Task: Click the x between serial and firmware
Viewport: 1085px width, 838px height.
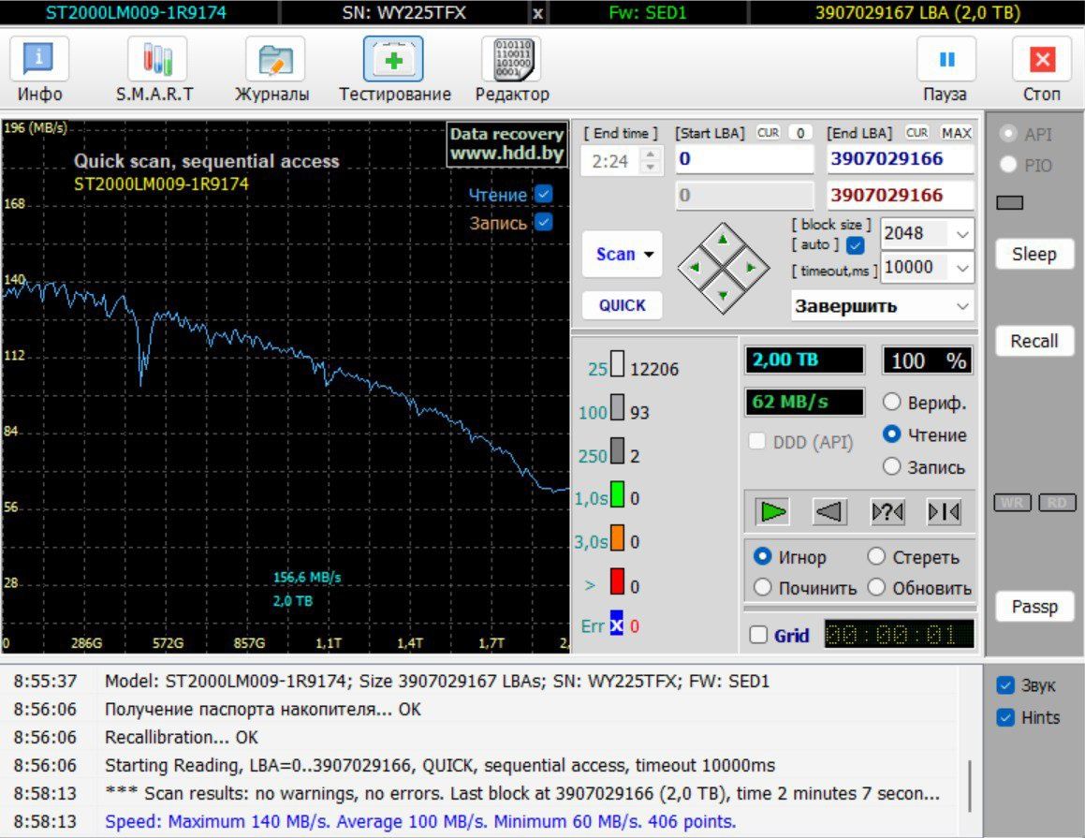Action: 538,13
